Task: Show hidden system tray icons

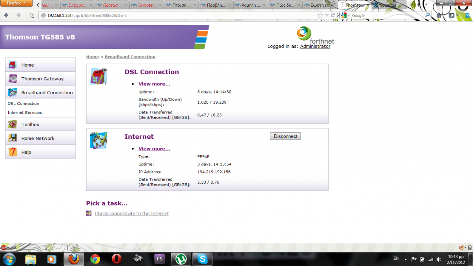Action: 406,259
